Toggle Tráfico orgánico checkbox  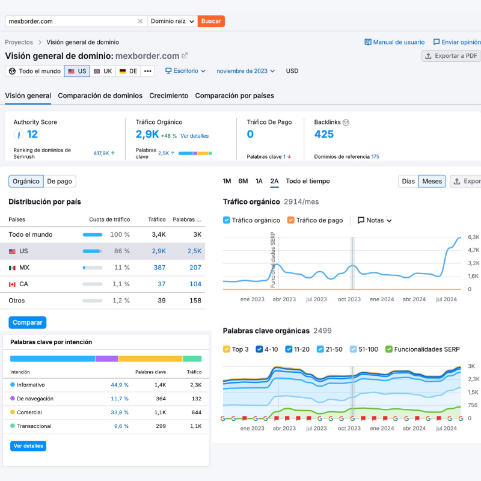click(227, 220)
